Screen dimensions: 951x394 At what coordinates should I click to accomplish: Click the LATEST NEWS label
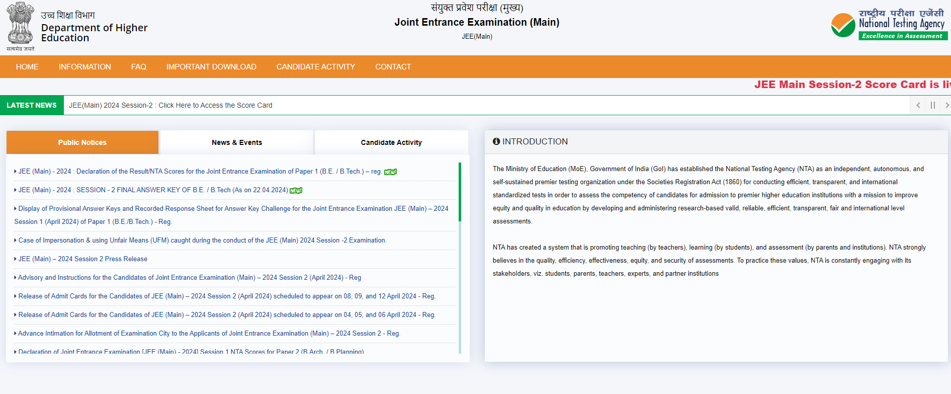tap(32, 105)
